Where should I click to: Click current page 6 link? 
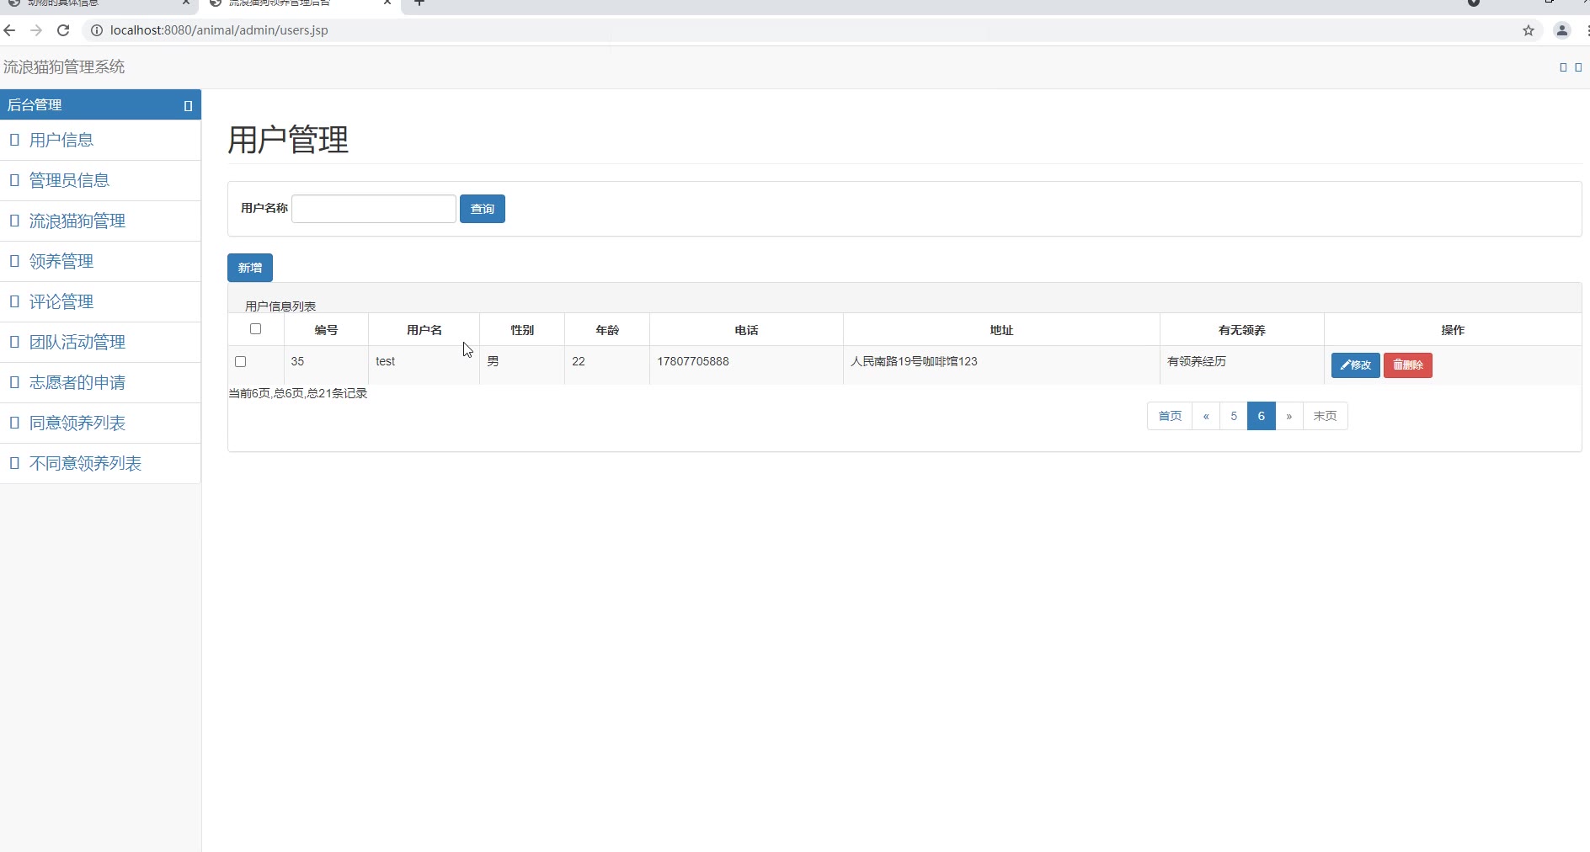coord(1262,416)
